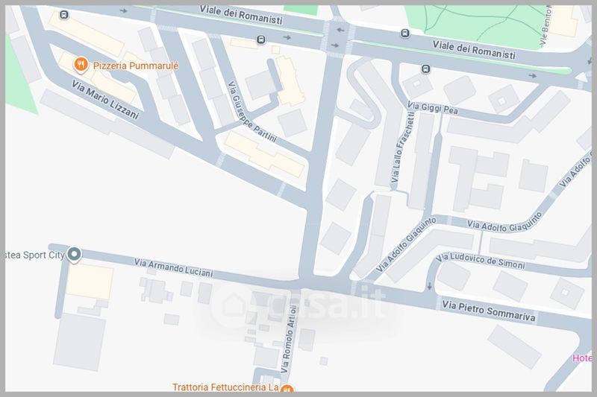Click the bus stop icon at top-left corner
Screen dimensions: 597x397
(64, 15)
